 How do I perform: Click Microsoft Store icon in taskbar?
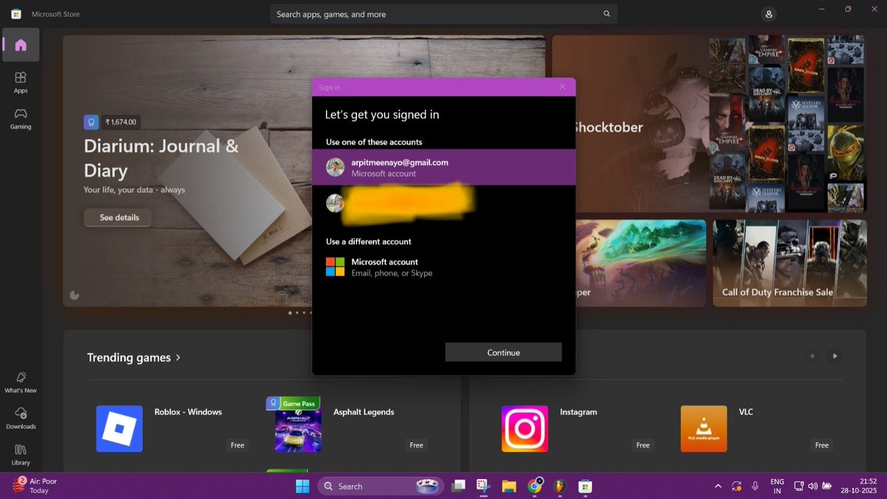[585, 486]
